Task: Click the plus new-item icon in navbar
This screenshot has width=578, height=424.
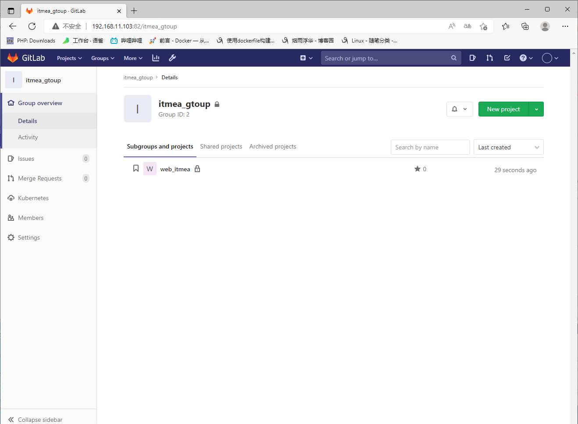Action: pos(303,58)
